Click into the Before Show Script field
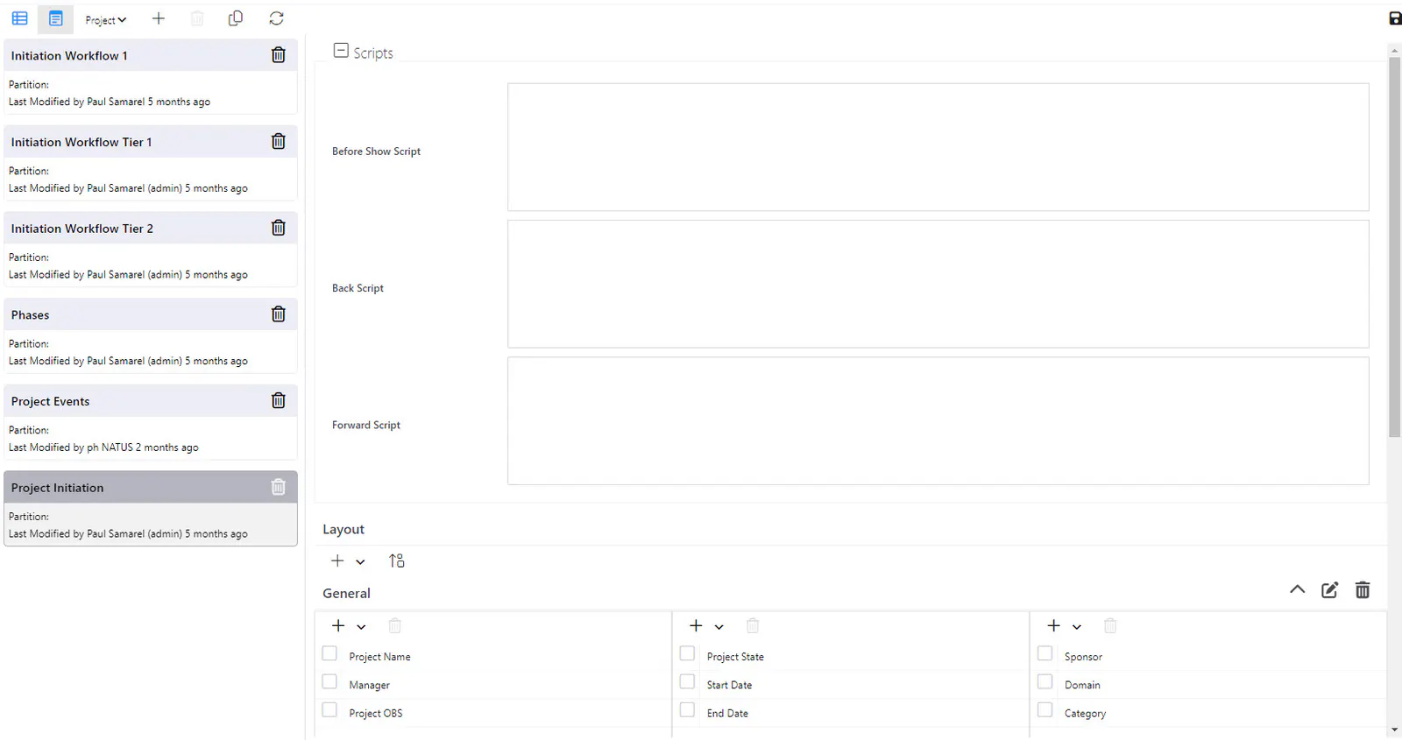This screenshot has width=1402, height=740. [x=938, y=147]
